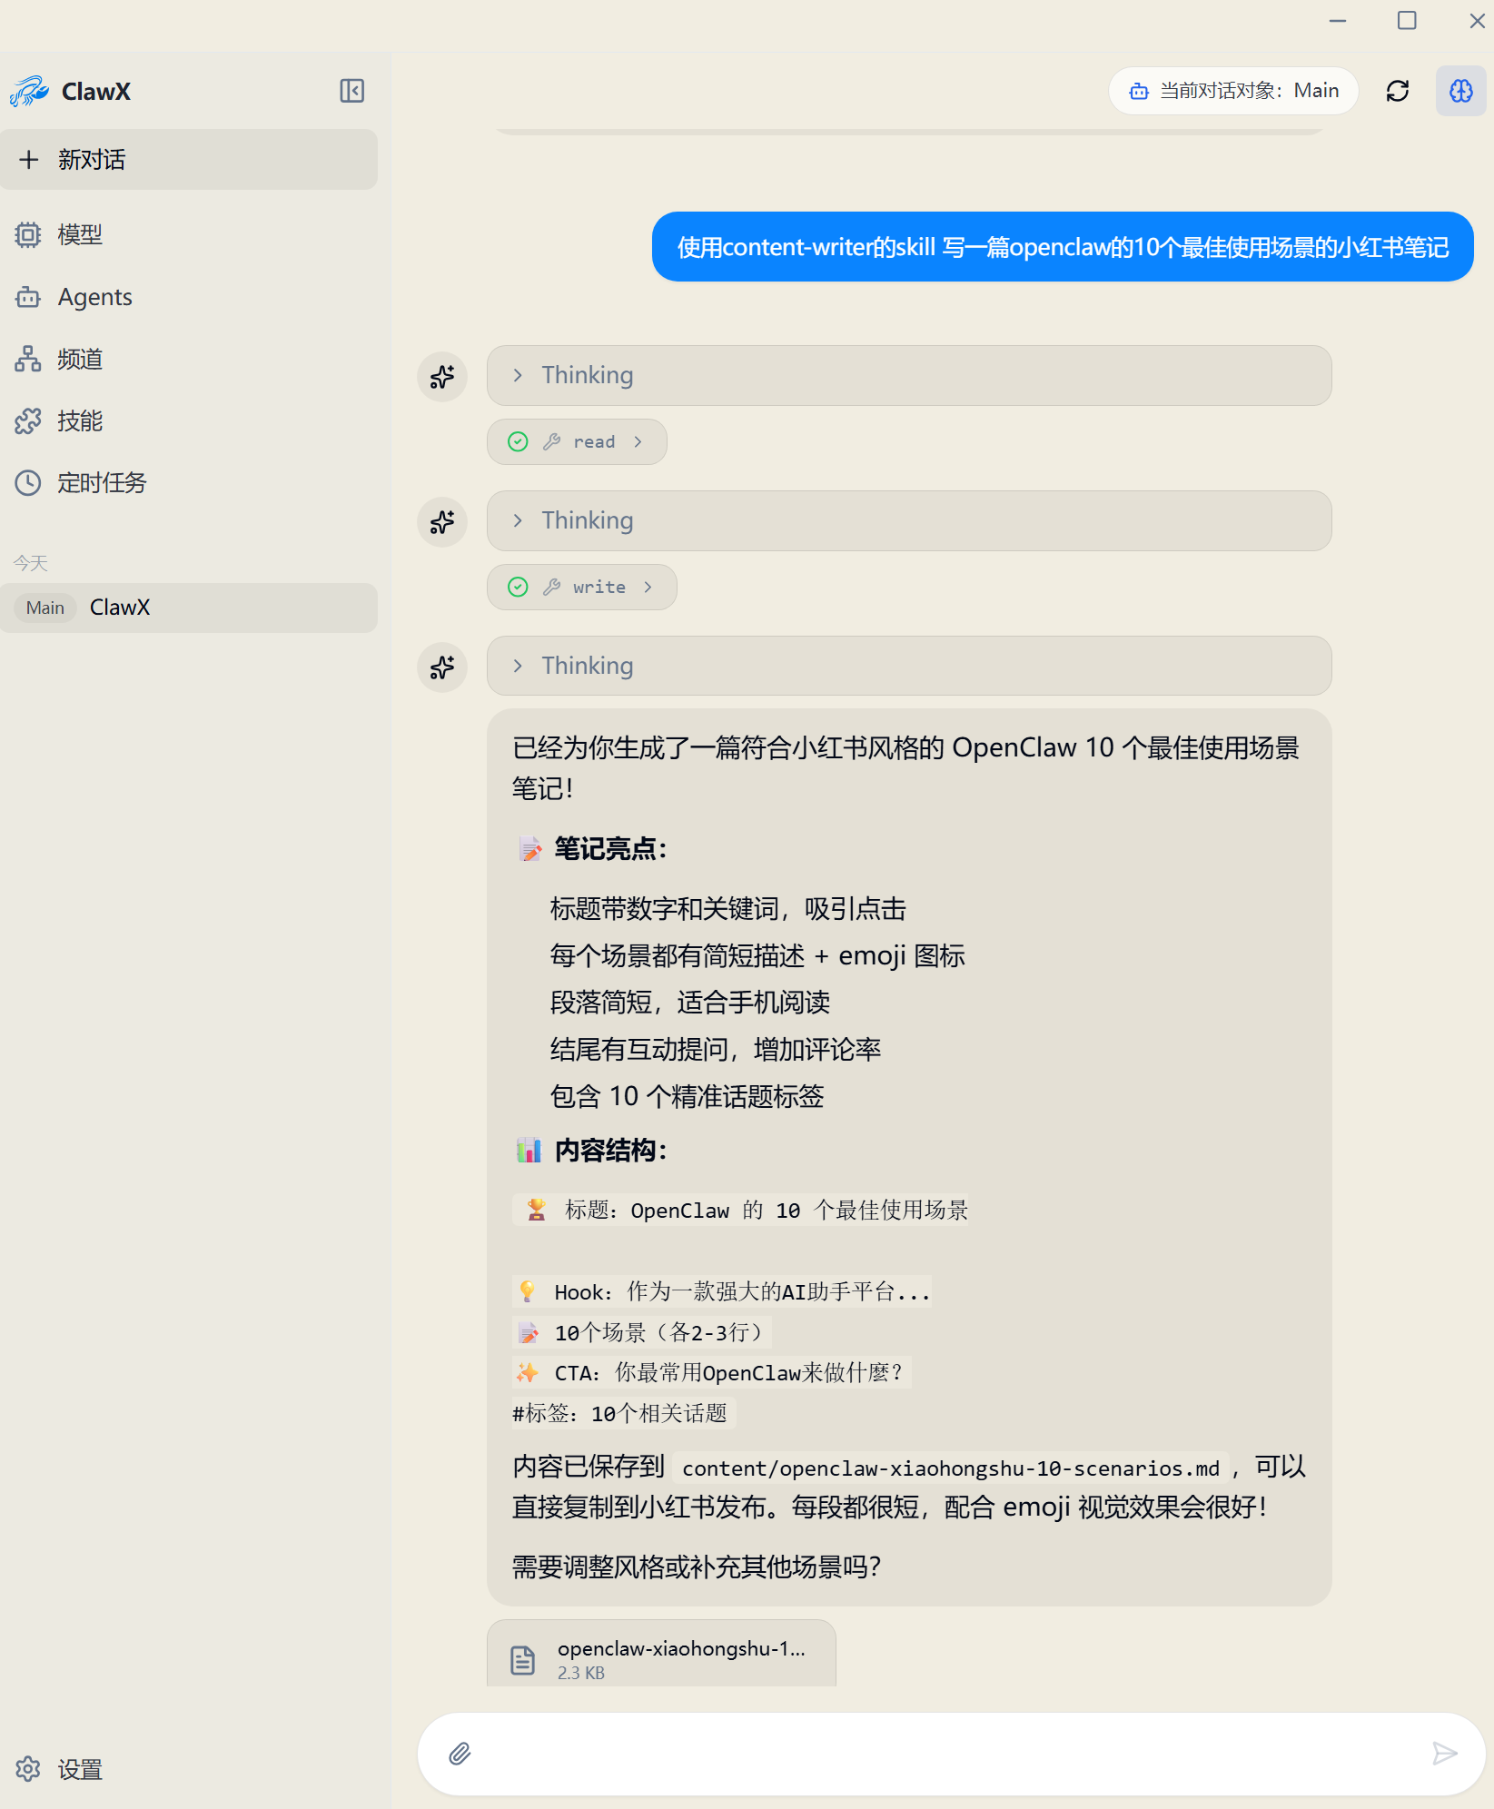Open the 定时任务 scheduled tasks page
The width and height of the screenshot is (1494, 1809).
pos(189,482)
